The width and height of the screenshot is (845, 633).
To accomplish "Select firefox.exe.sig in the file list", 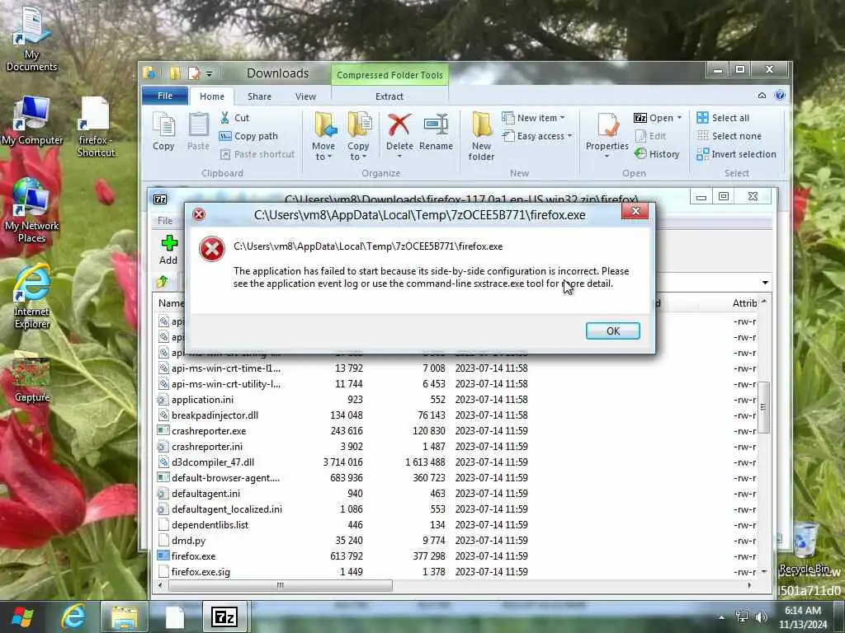I will point(201,572).
